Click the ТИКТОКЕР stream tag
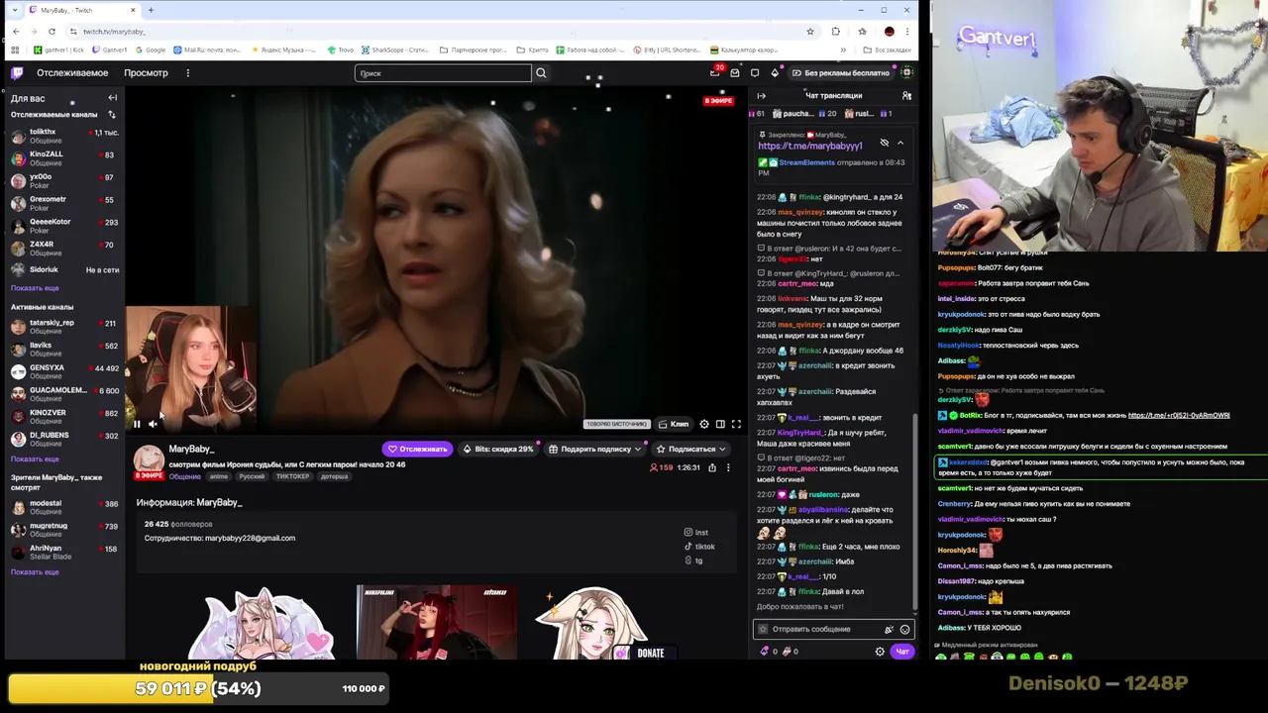The height and width of the screenshot is (713, 1268). point(291,476)
